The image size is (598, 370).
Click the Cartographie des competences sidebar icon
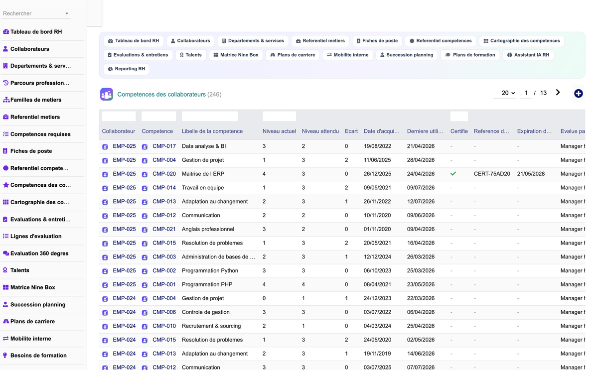point(5,202)
